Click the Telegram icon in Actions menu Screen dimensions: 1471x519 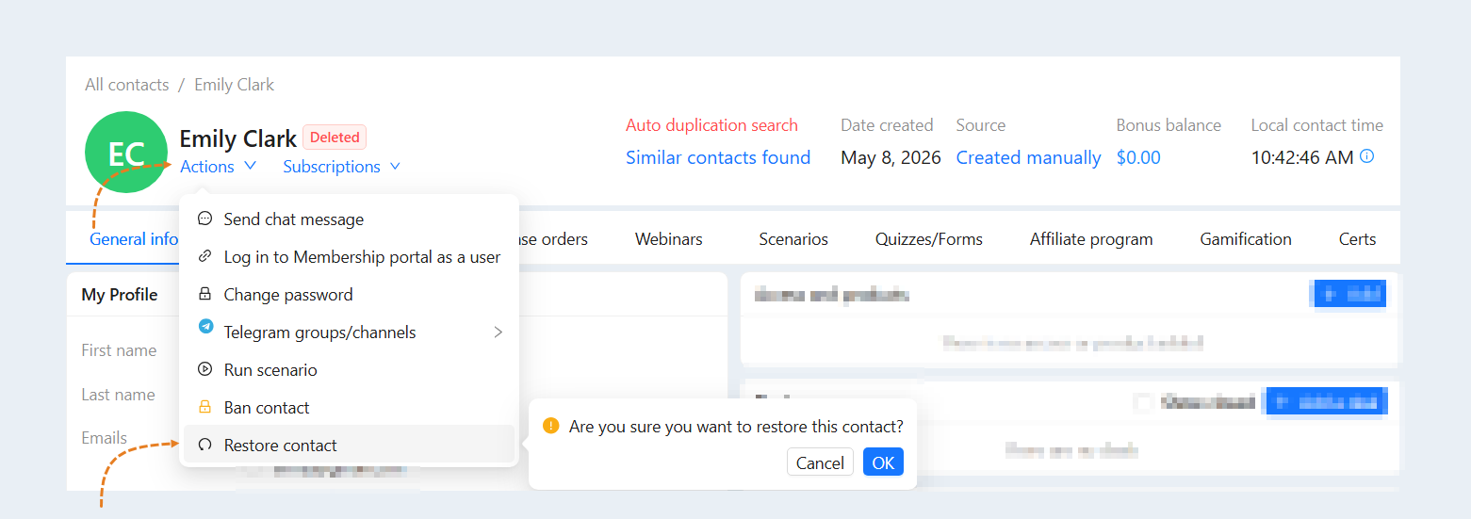pyautogui.click(x=205, y=327)
